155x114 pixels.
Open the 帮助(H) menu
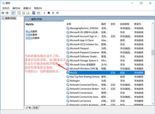38,8
